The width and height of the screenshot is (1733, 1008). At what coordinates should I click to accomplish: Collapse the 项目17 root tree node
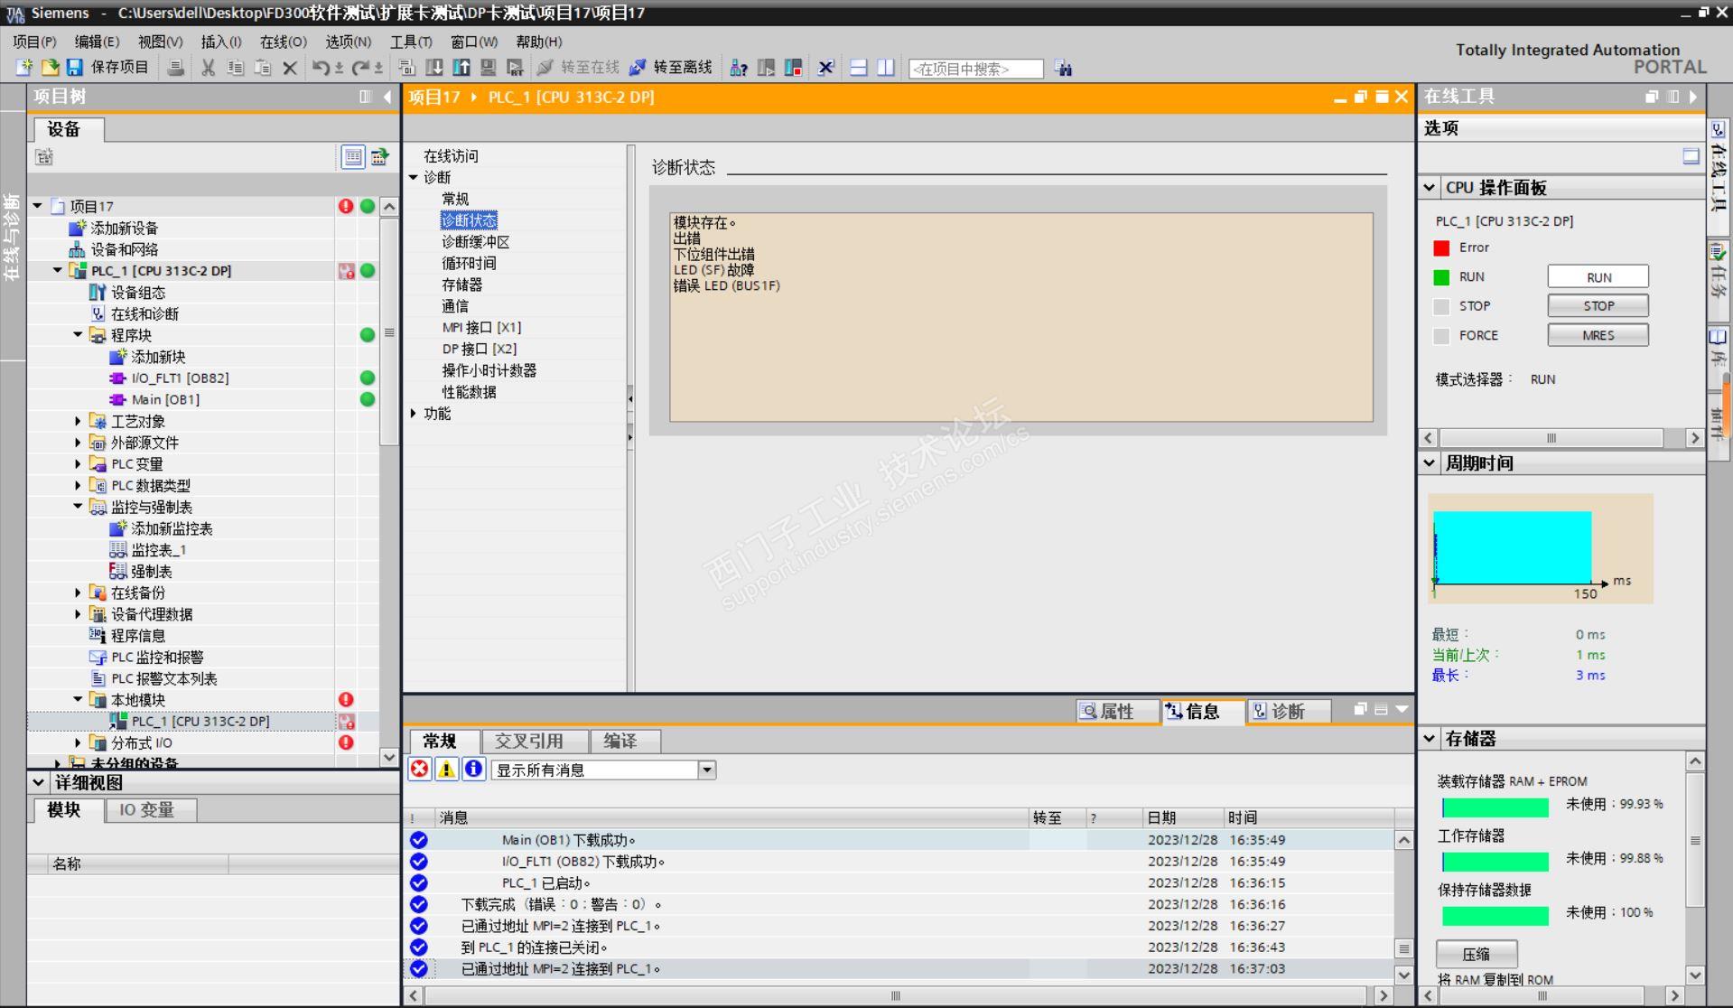38,206
